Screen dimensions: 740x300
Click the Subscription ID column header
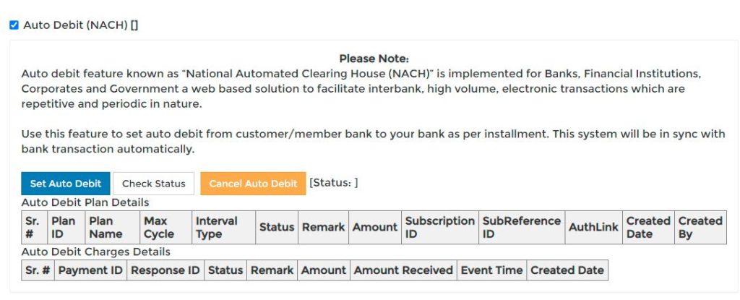[440, 227]
